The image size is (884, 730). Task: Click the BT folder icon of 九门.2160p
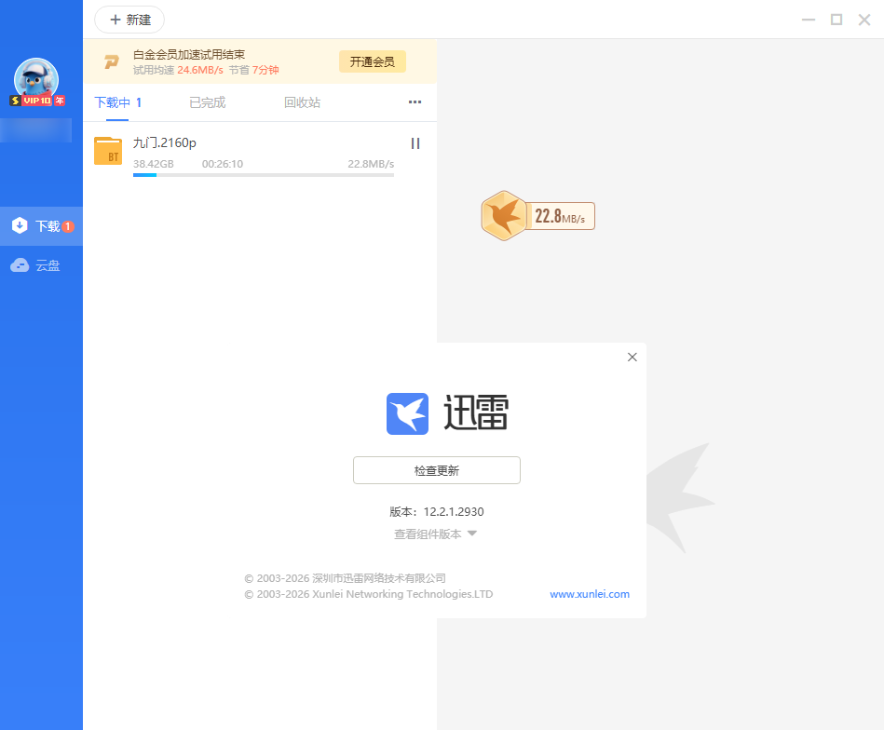click(x=108, y=151)
